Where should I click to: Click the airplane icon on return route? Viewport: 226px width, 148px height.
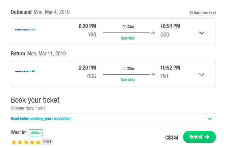coord(153,74)
